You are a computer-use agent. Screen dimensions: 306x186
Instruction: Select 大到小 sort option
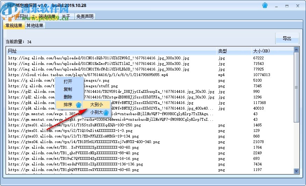(x=97, y=104)
